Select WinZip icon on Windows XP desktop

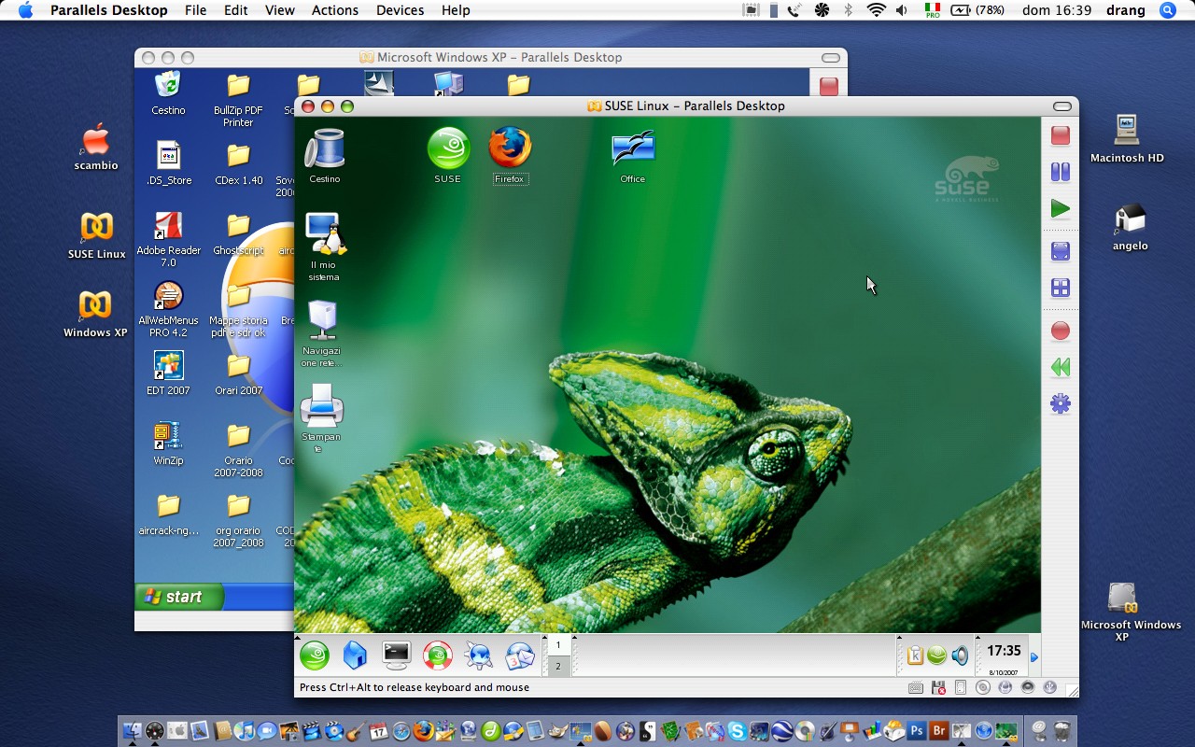point(168,444)
